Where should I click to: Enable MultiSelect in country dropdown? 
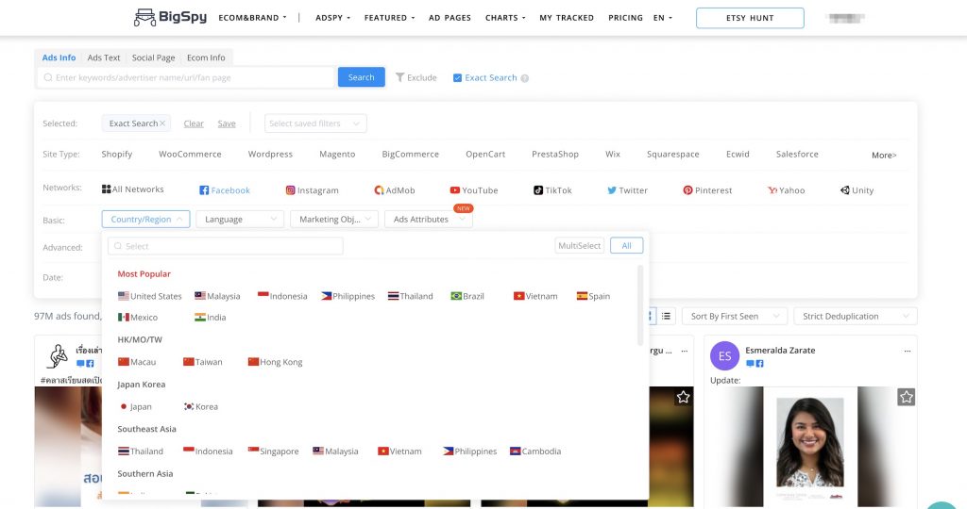[x=579, y=246]
